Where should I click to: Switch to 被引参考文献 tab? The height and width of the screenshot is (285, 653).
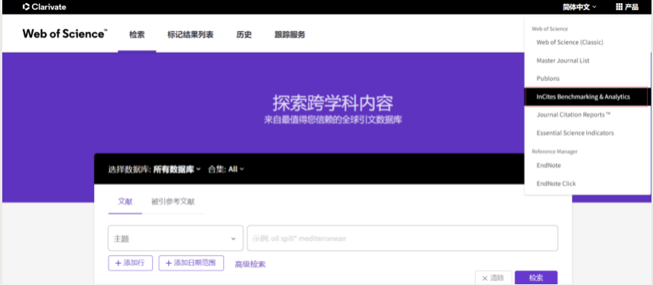coord(173,202)
